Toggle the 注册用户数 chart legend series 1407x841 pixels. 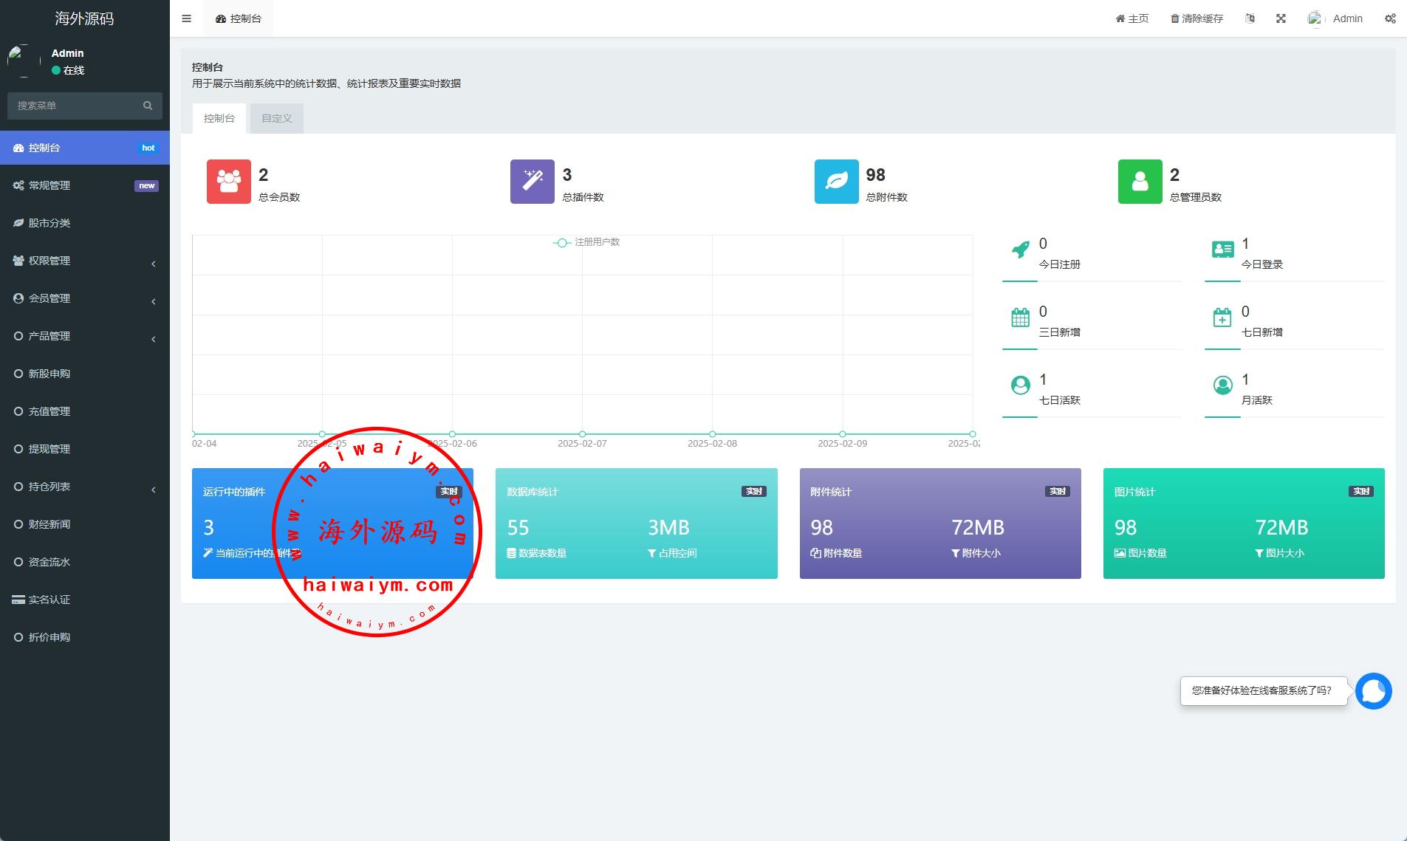587,242
